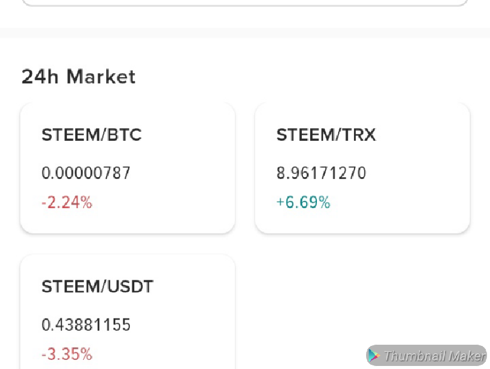Select the STEEM/BTC pair title
The height and width of the screenshot is (369, 490).
[91, 135]
